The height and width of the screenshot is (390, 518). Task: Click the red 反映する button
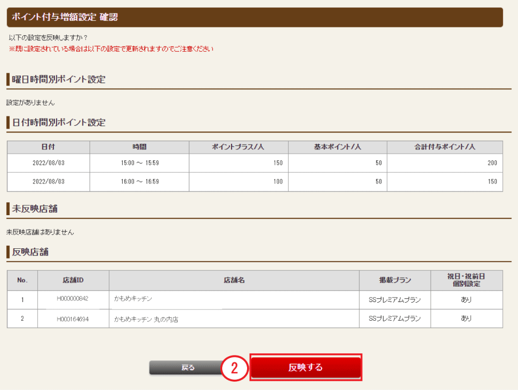(x=306, y=367)
